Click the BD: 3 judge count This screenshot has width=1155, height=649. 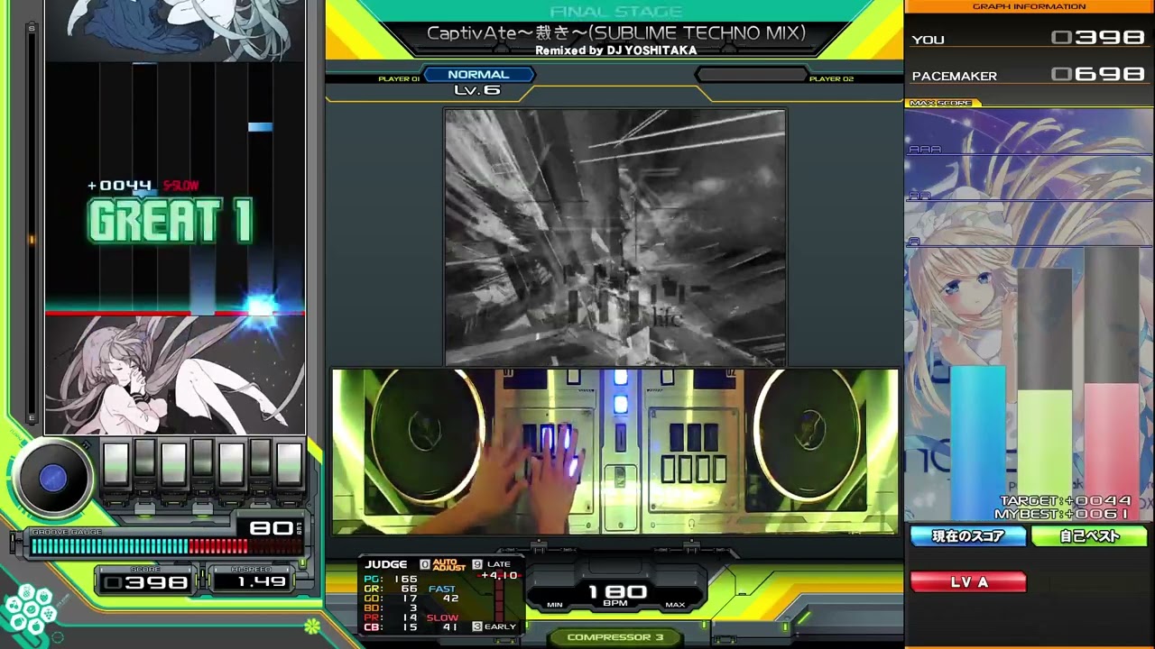[x=391, y=608]
